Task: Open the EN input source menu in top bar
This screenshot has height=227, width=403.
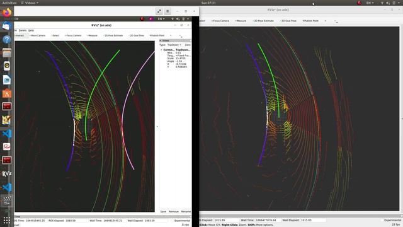Action: pos(370,3)
